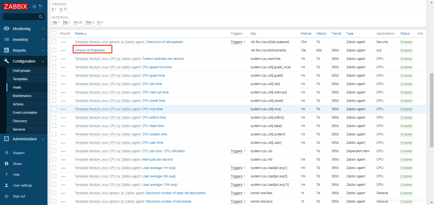
Task: Click the Share Z icon
Action: [7, 164]
